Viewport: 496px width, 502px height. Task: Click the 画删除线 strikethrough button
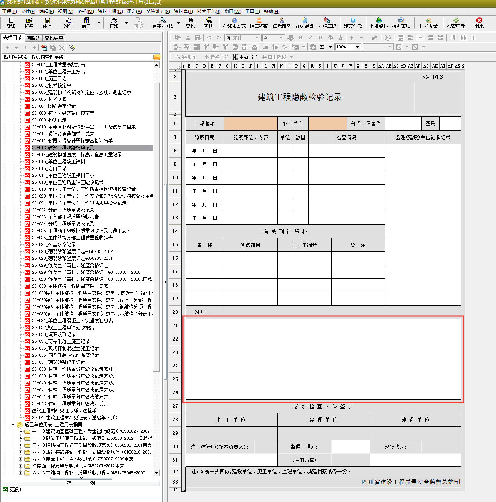pos(274,57)
